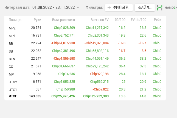Select the MP2 position row
This screenshot has height=118, width=177.
pos(85,28)
